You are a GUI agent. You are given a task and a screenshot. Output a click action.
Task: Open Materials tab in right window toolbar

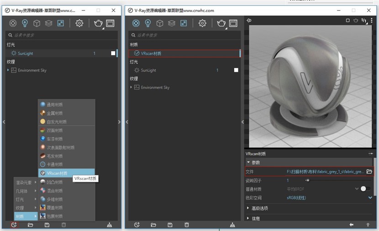coord(136,23)
